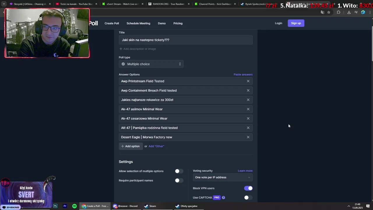Image resolution: width=373 pixels, height=210 pixels.
Task: Remove the Awp Containment Breach option
Action: point(248,90)
